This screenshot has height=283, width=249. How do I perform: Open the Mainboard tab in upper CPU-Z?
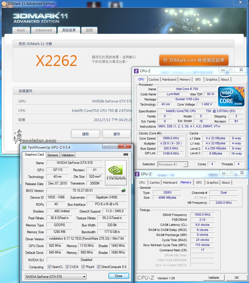coord(169,80)
